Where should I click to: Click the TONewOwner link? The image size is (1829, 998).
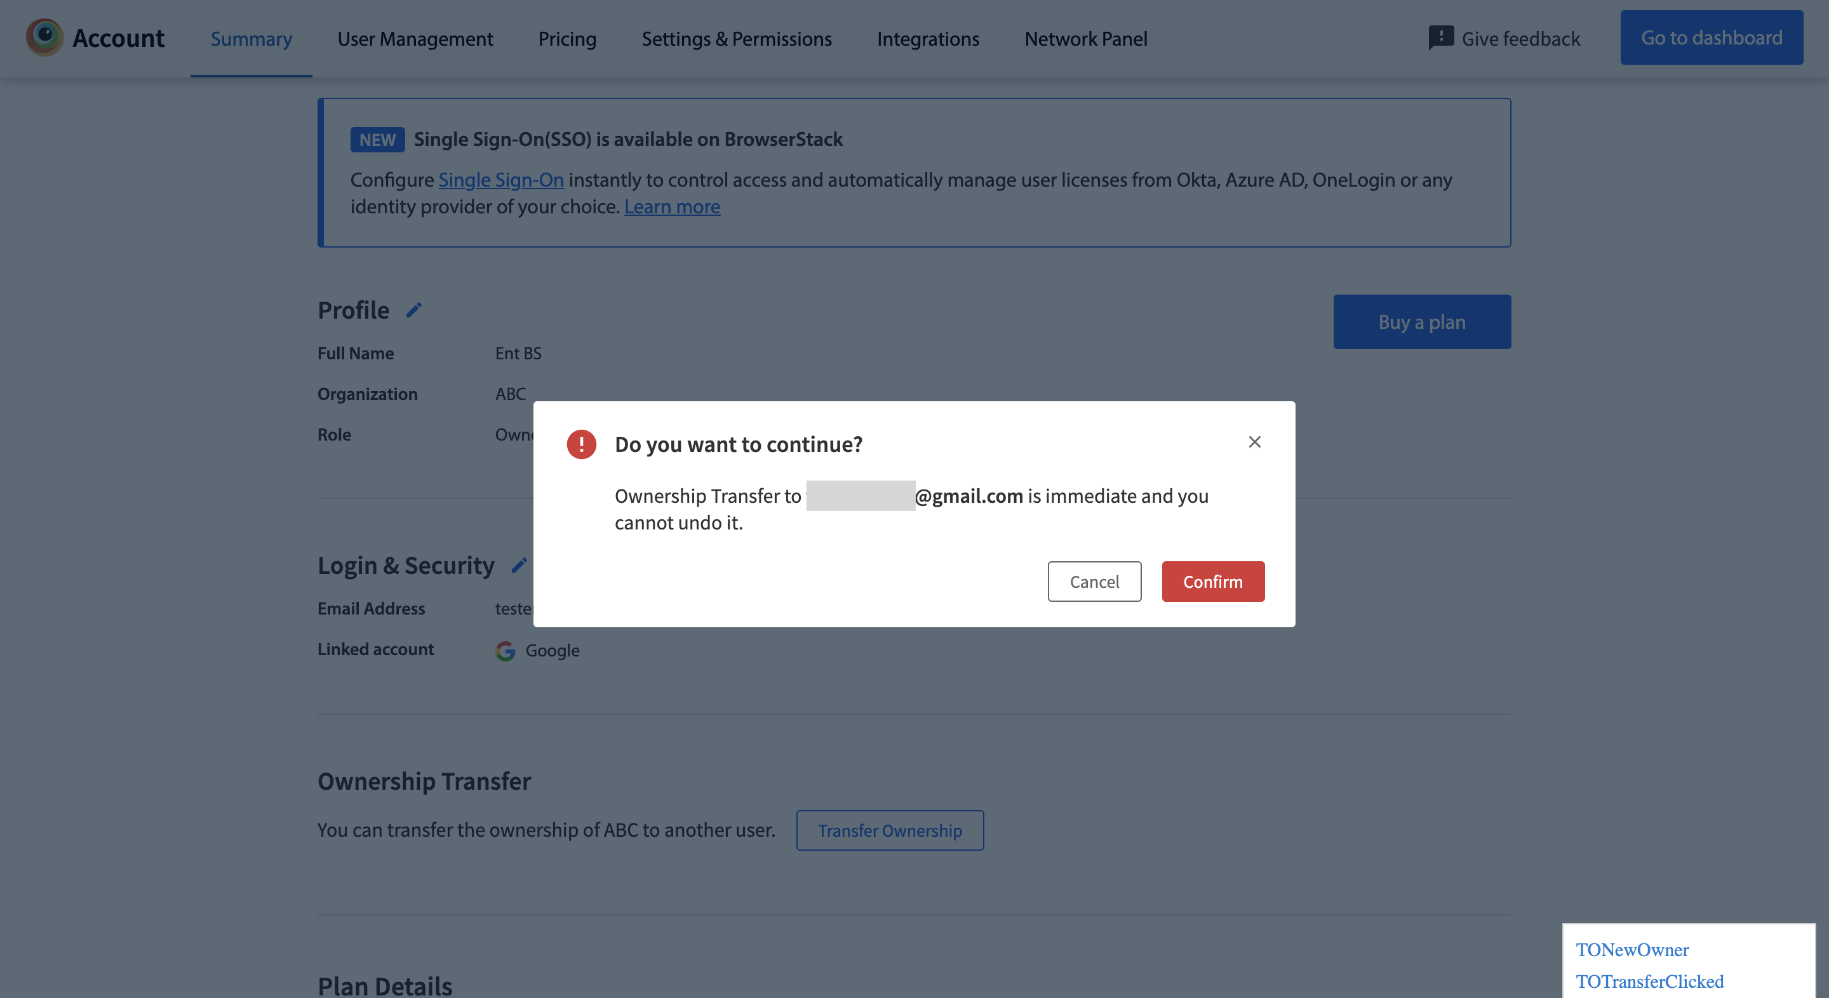click(1631, 950)
